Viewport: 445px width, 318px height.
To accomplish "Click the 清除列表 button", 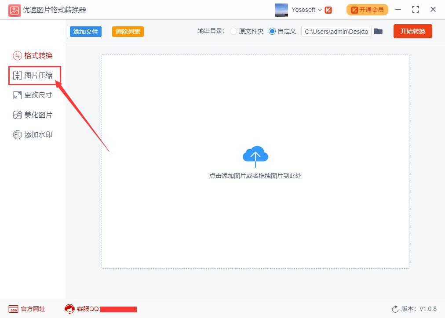I will (x=128, y=31).
